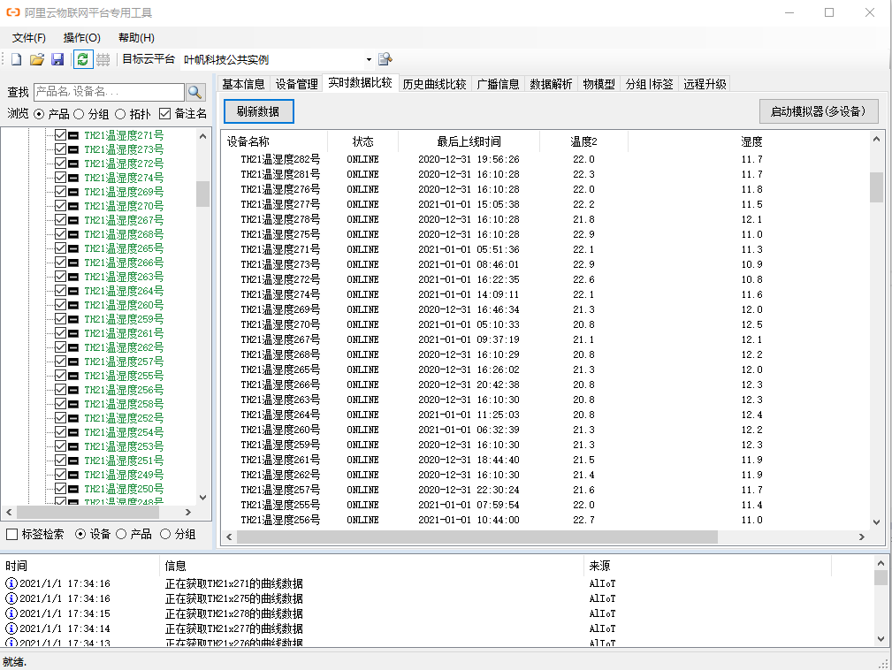Switch to the 广播信息 tab
Screen dimensions: 892x670
498,84
